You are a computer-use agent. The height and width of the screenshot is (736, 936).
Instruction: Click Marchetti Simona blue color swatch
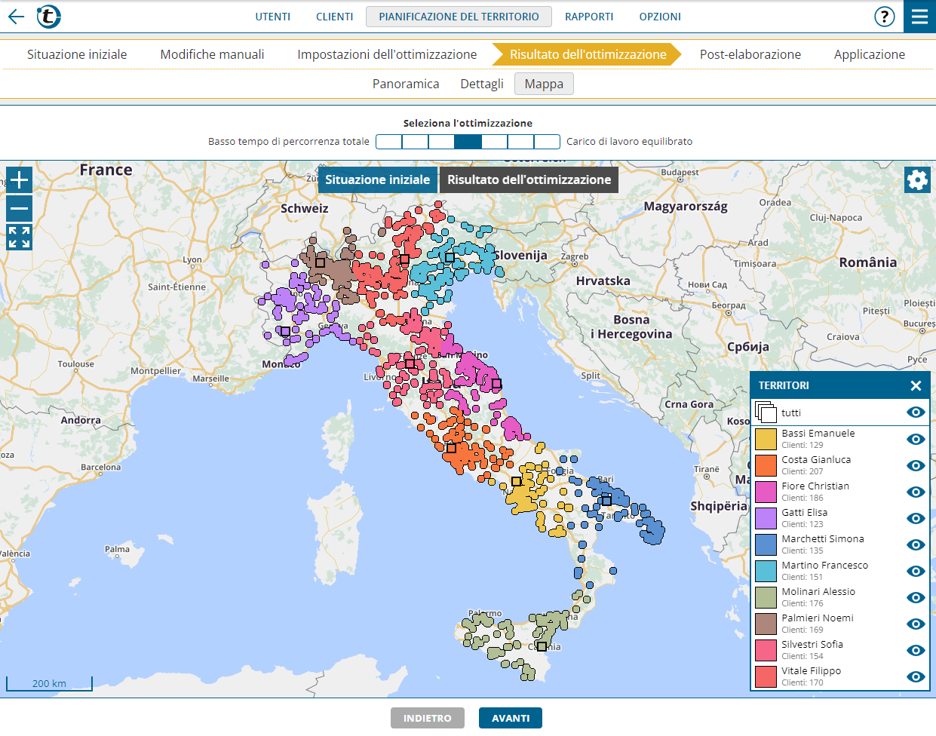click(x=766, y=544)
